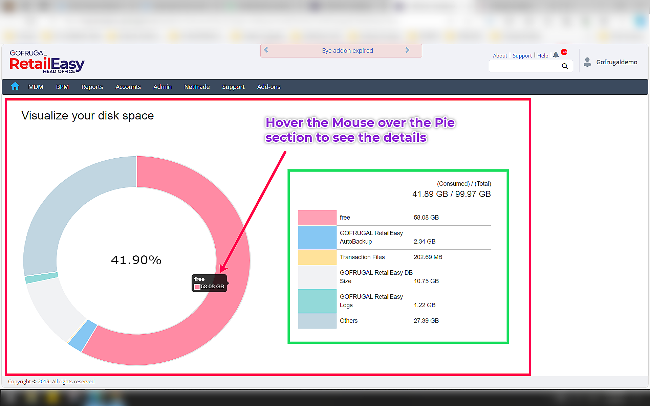The height and width of the screenshot is (406, 650).
Task: Expand the Add-ons menu
Action: point(268,87)
